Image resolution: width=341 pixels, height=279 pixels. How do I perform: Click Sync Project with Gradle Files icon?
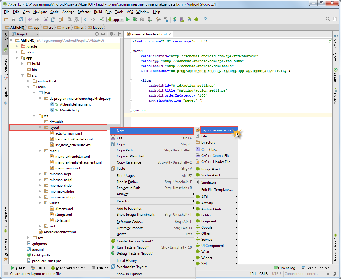(175, 20)
